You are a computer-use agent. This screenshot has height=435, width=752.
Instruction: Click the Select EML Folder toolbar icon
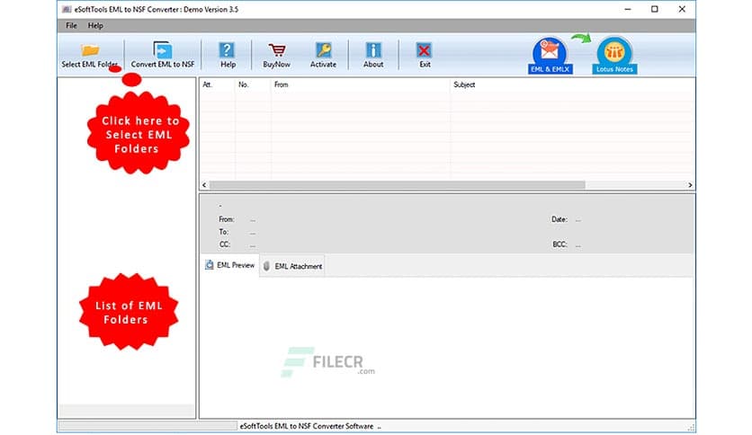click(90, 55)
